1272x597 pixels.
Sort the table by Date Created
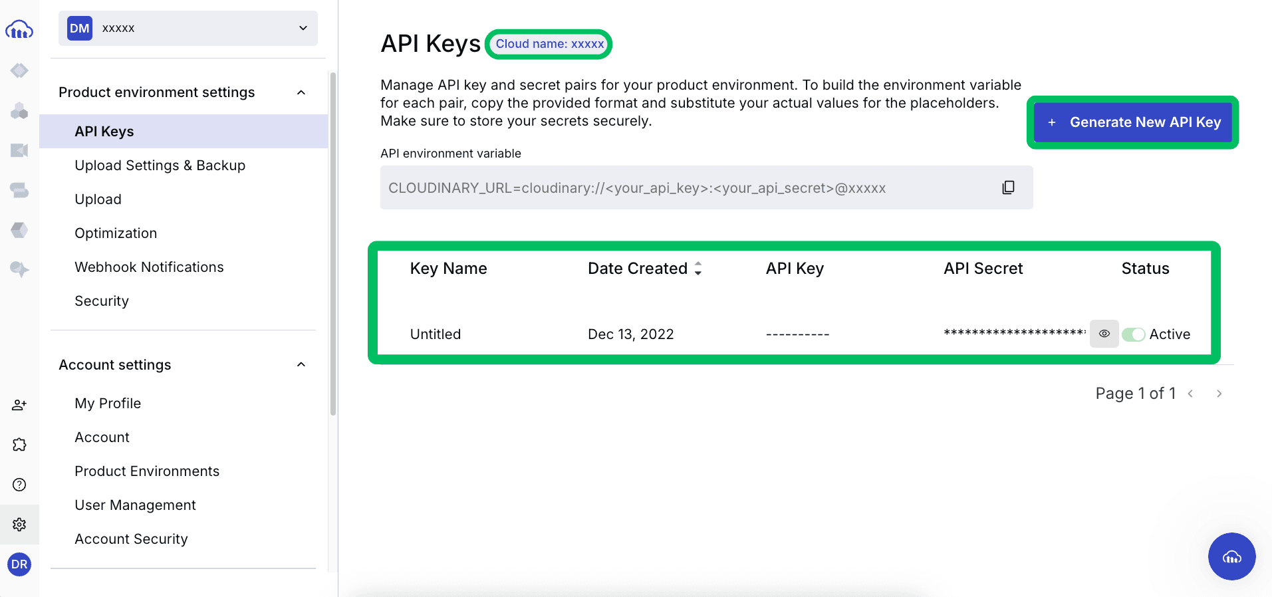click(698, 269)
